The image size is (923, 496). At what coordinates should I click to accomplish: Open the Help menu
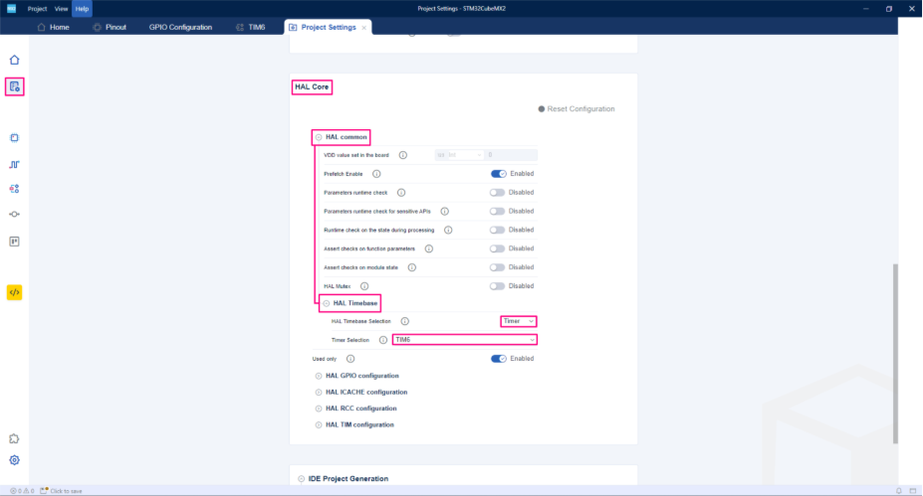[x=82, y=9]
